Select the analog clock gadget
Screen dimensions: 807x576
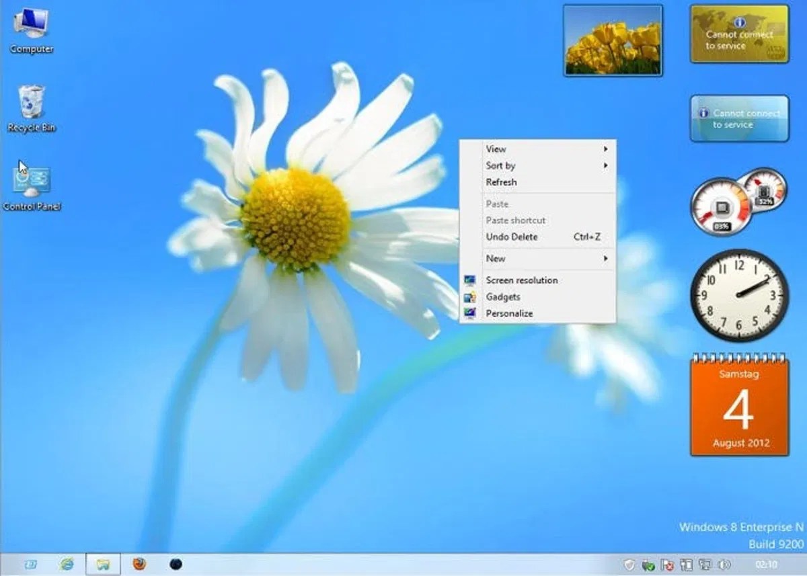[738, 296]
